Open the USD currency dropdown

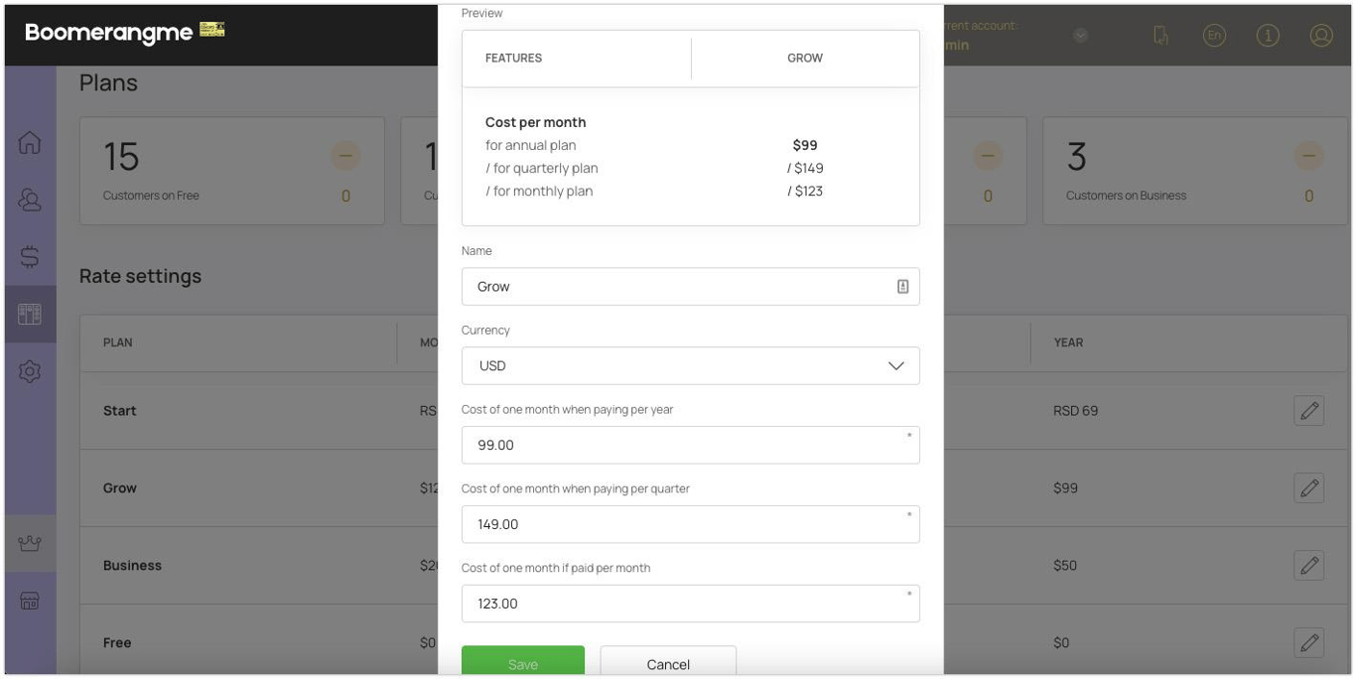690,366
